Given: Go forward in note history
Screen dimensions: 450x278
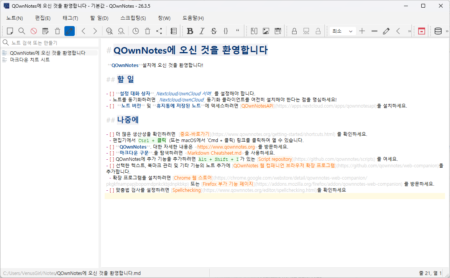Looking at the screenshot, I should tap(95, 31).
